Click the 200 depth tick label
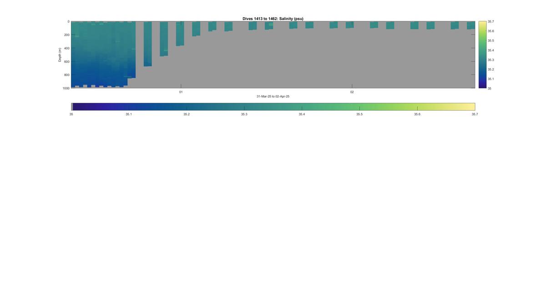Image resolution: width=546 pixels, height=283 pixels. 67,35
